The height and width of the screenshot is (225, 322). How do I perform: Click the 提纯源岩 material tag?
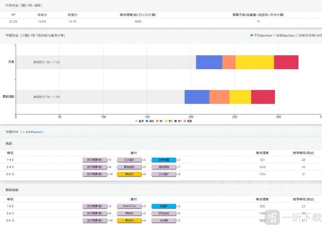[x=164, y=167]
